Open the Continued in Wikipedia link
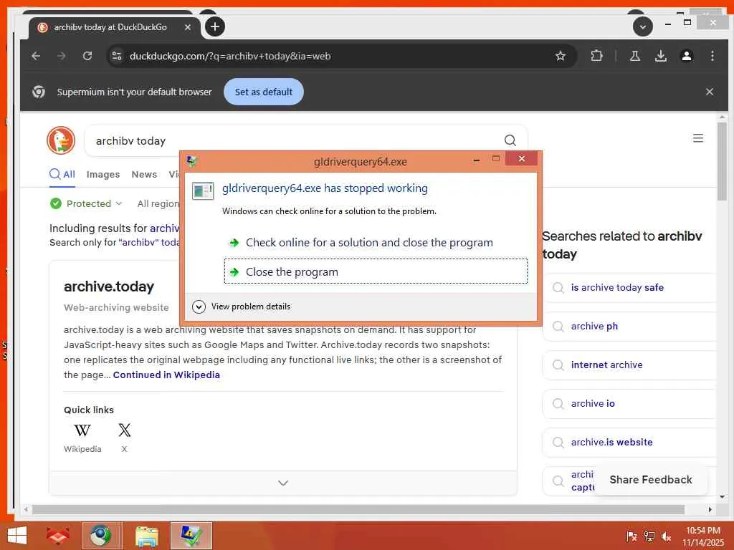 (166, 375)
